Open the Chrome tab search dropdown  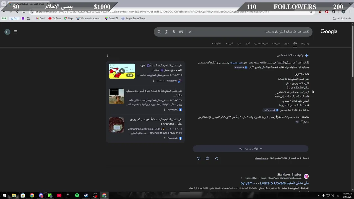coord(4,4)
